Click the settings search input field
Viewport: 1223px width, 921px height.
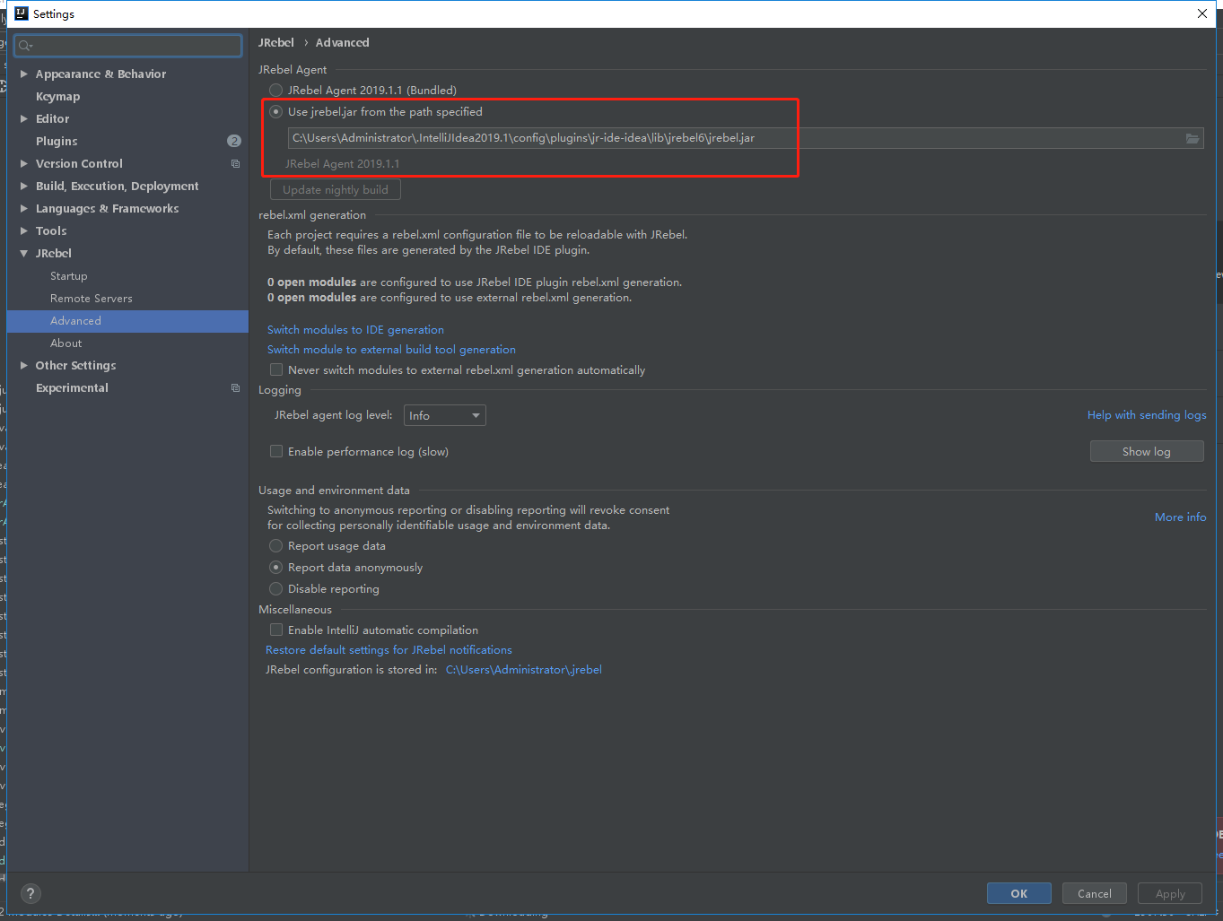pyautogui.click(x=128, y=45)
